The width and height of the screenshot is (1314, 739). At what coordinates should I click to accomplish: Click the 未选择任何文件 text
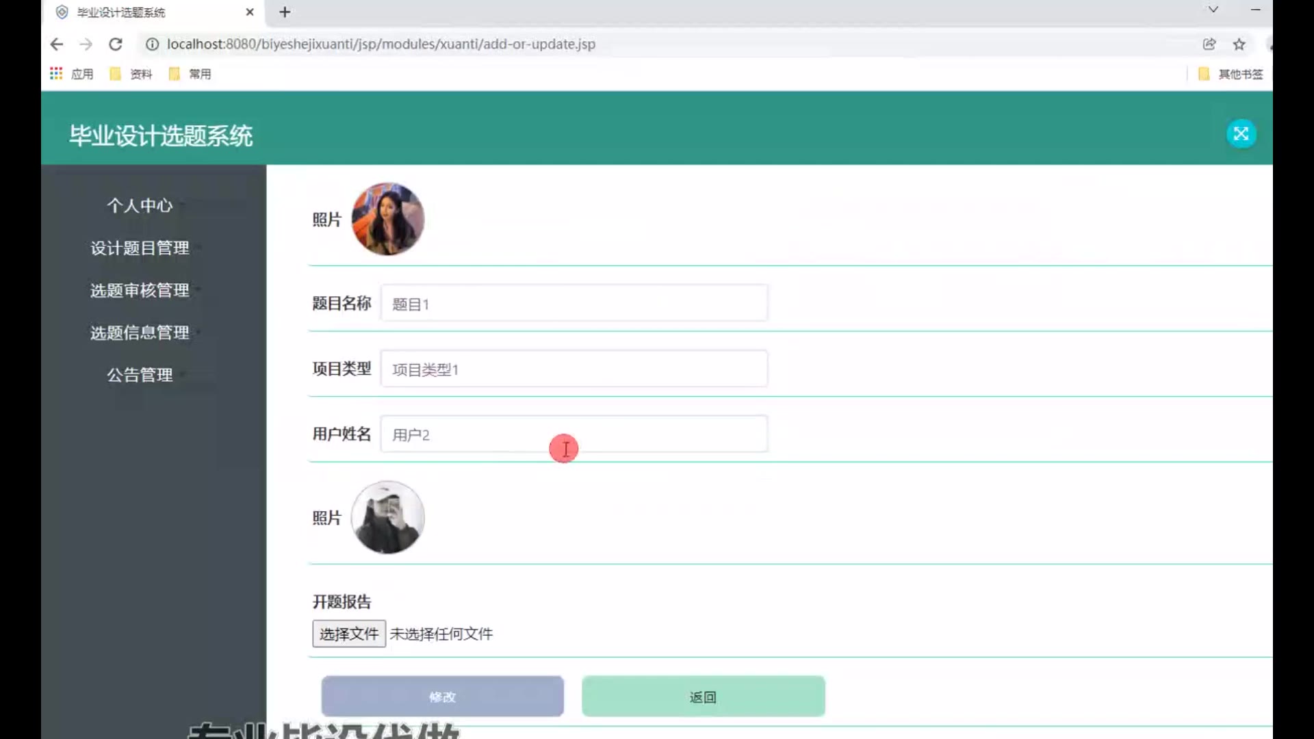coord(441,634)
